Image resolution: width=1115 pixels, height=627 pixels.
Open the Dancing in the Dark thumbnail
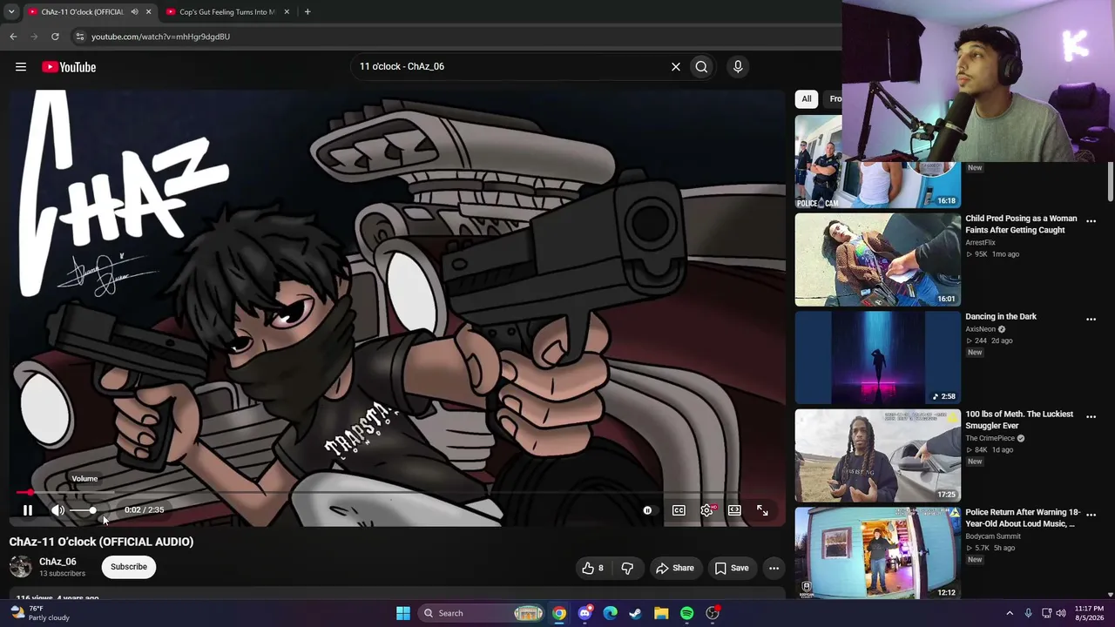(877, 358)
